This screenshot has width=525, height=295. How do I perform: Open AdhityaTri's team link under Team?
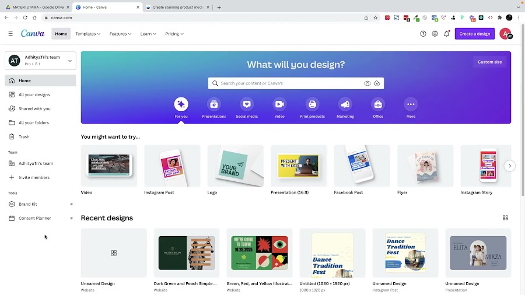click(40, 164)
